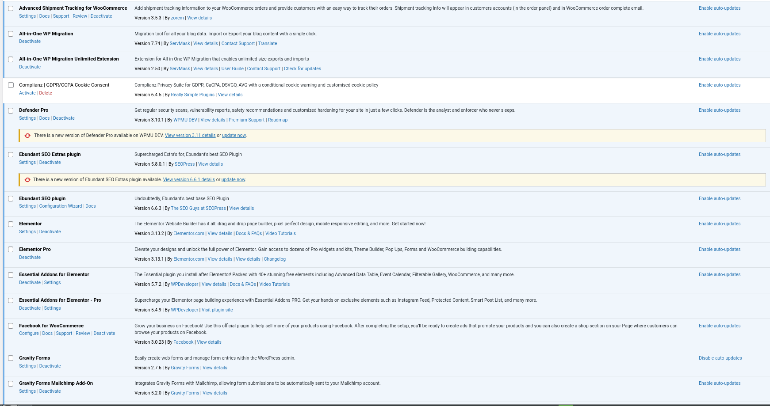Viewport: 770px width, 406px height.
Task: Delete the Complianz plugin
Action: (x=46, y=93)
